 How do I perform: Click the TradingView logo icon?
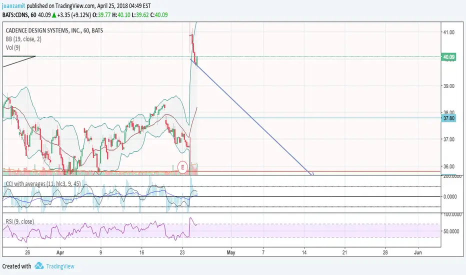coord(39,266)
